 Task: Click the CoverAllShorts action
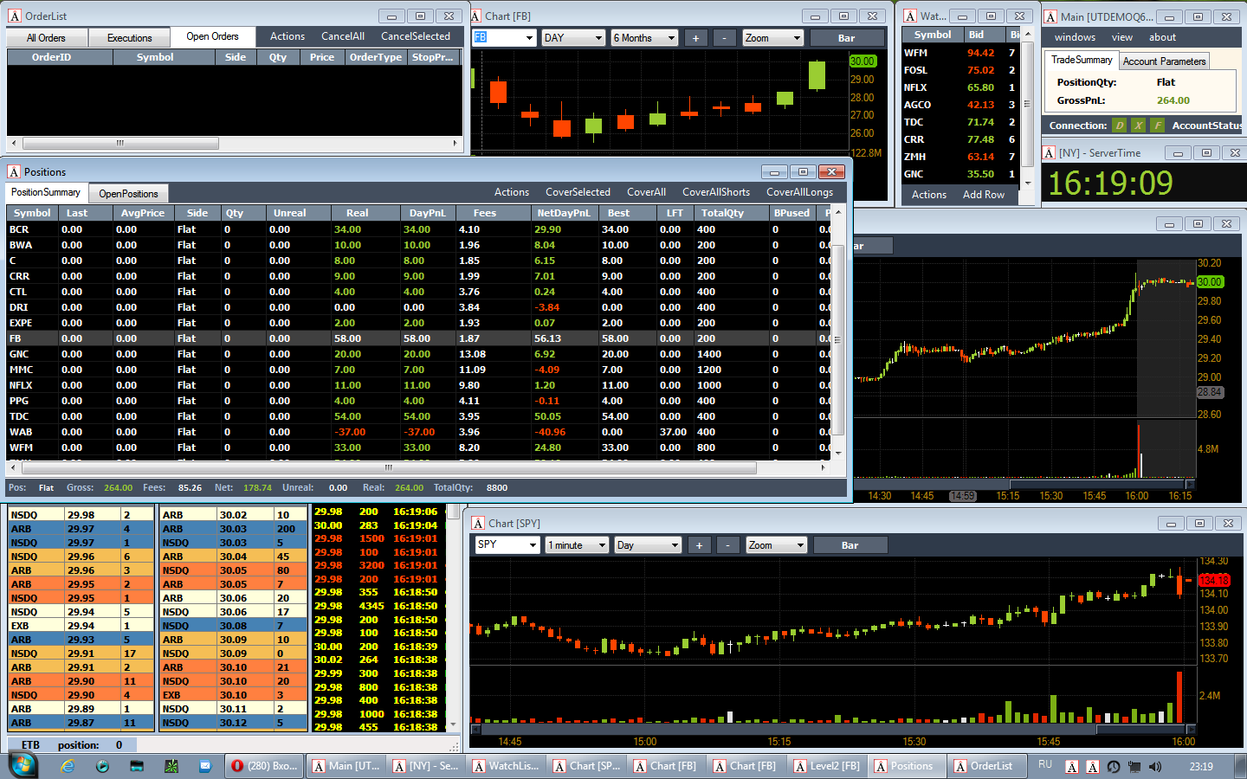tap(716, 192)
